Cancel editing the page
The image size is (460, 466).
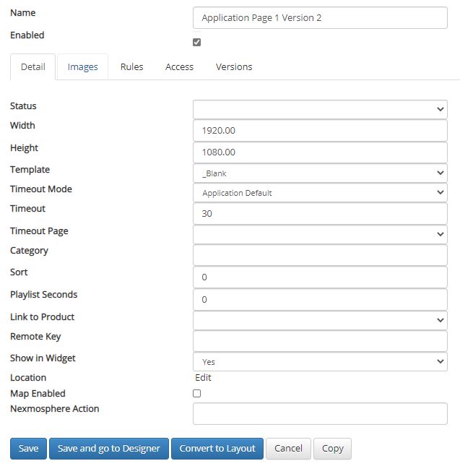(x=288, y=448)
